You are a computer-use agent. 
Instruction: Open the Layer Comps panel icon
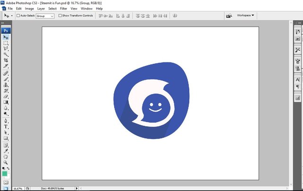click(298, 98)
